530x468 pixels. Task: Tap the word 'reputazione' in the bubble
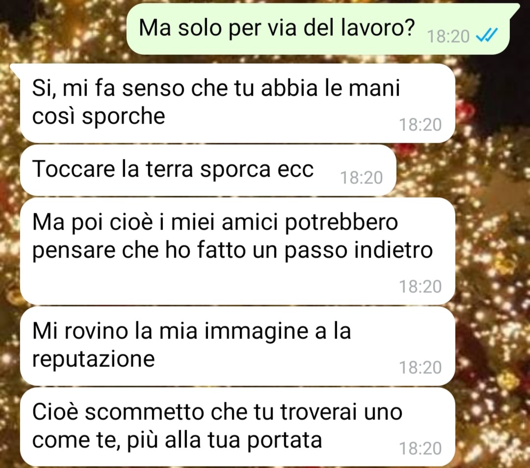[x=93, y=359]
